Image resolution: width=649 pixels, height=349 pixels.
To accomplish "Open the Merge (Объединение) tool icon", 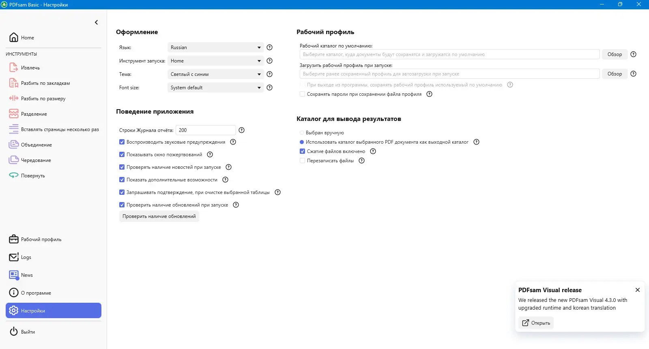I will coord(13,144).
